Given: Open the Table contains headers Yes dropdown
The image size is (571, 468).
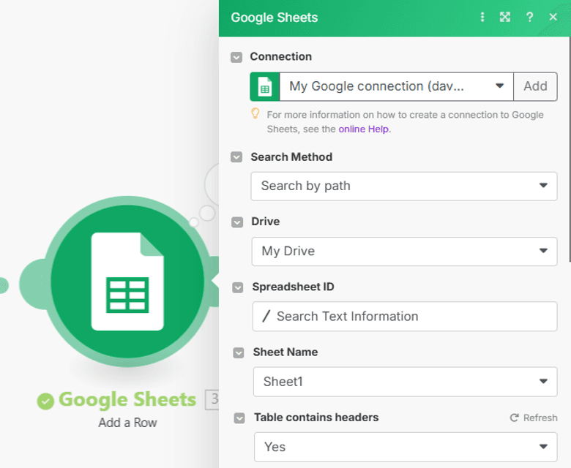Looking at the screenshot, I should (x=404, y=446).
